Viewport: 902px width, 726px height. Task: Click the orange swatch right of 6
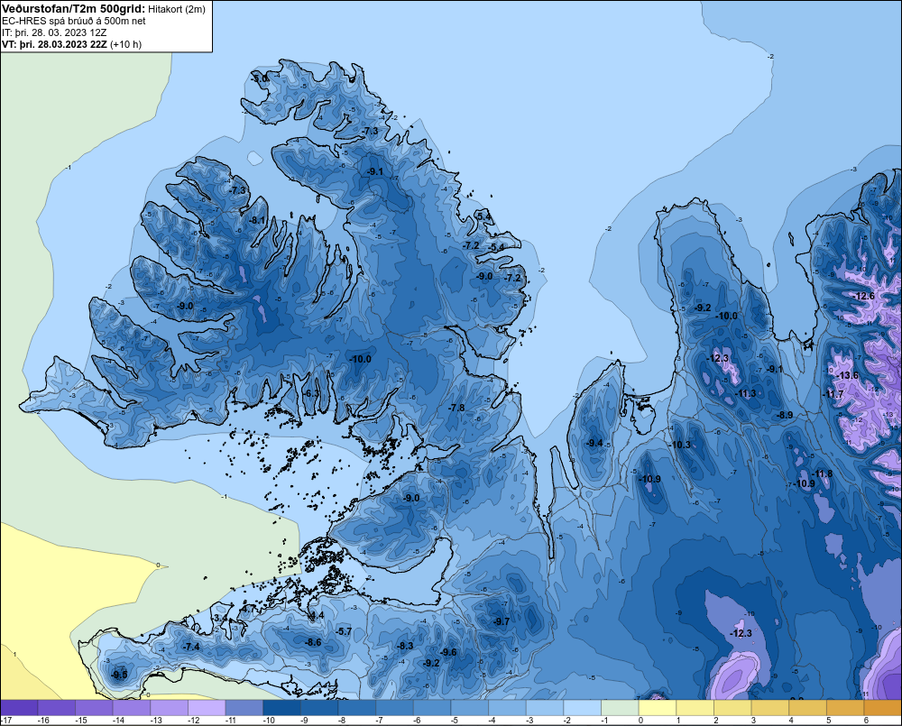coord(882,707)
